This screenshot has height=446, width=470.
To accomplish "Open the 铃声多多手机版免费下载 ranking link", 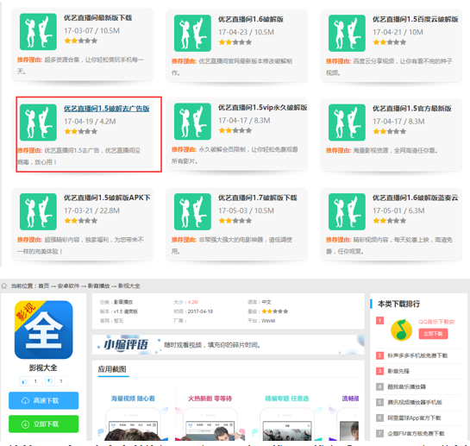I will (417, 355).
